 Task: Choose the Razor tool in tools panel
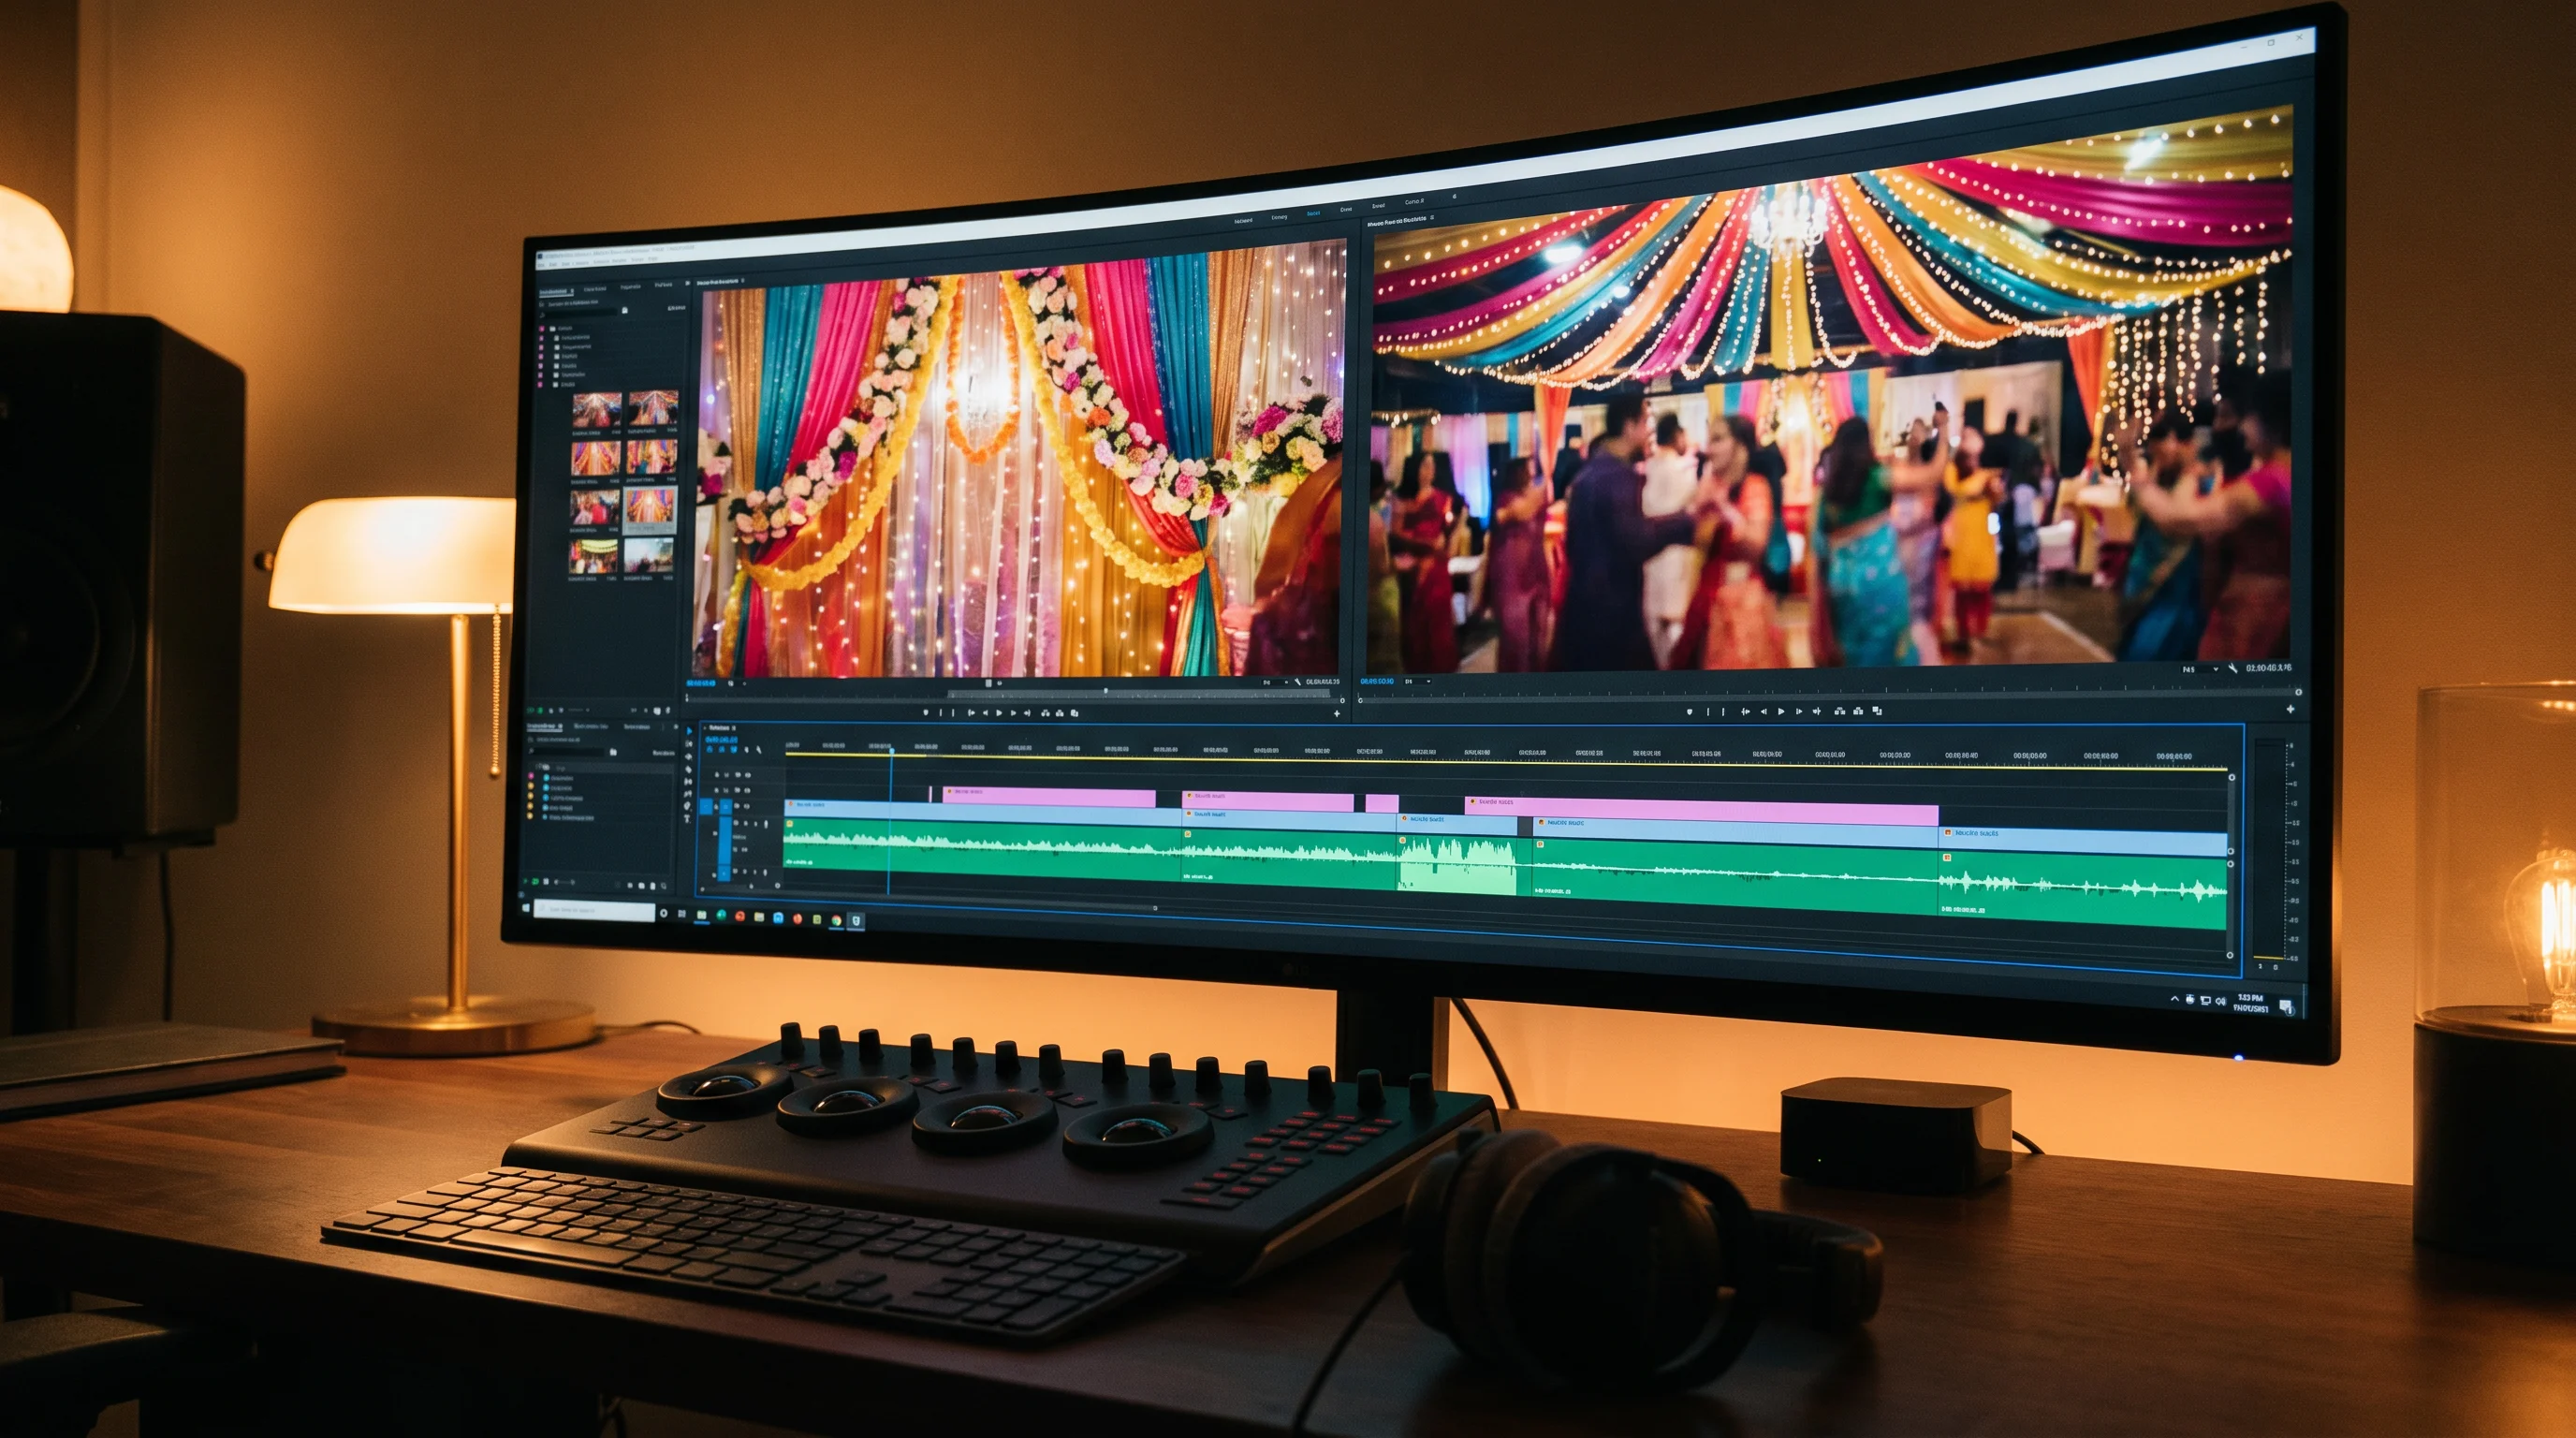690,770
